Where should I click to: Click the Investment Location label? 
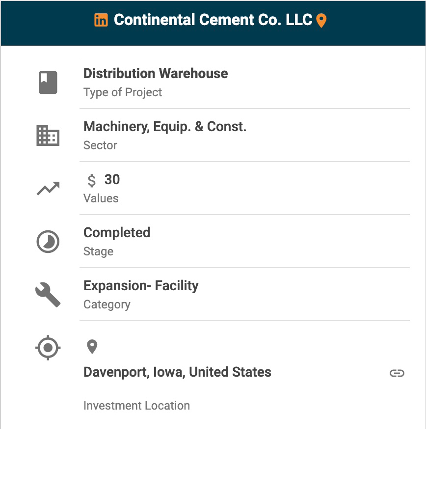pyautogui.click(x=136, y=406)
